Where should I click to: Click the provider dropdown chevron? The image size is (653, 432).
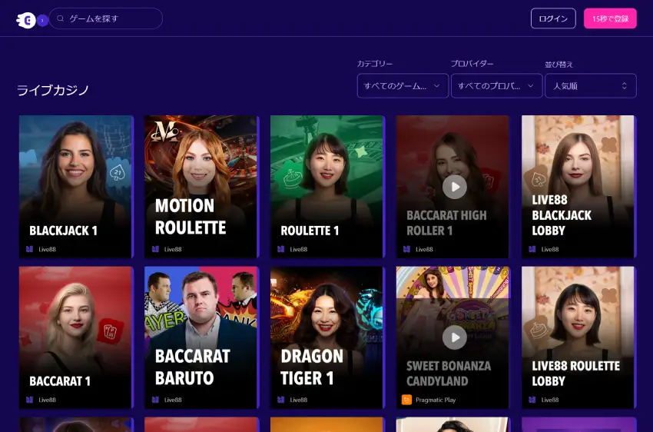coord(531,86)
